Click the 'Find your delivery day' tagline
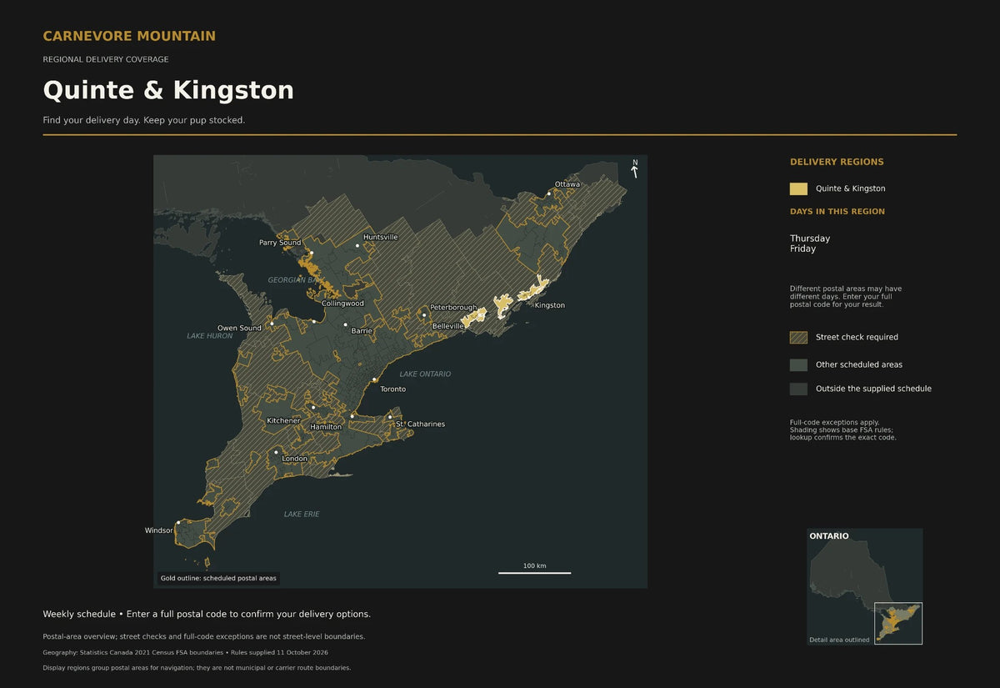The image size is (1000, 688). (x=144, y=120)
